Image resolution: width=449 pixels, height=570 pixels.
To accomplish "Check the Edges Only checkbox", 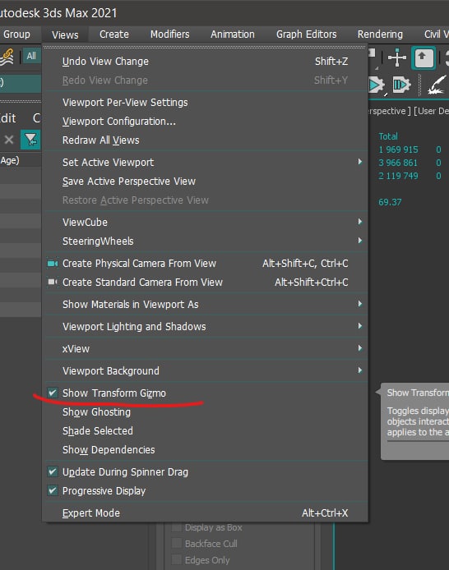I will [x=177, y=560].
